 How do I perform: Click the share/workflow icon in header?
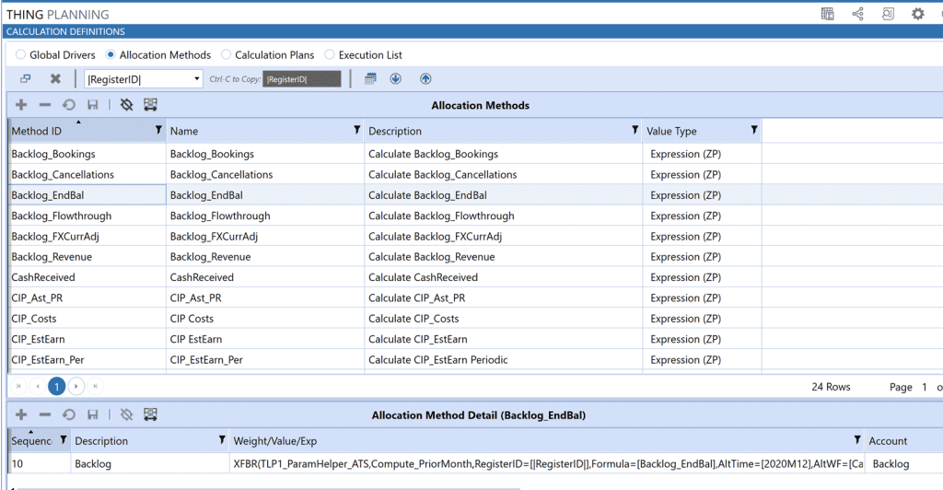pos(858,14)
